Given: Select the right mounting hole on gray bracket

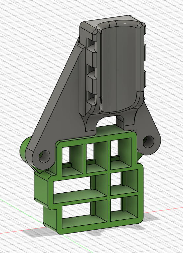Looking at the screenshot, I should coord(148,142).
